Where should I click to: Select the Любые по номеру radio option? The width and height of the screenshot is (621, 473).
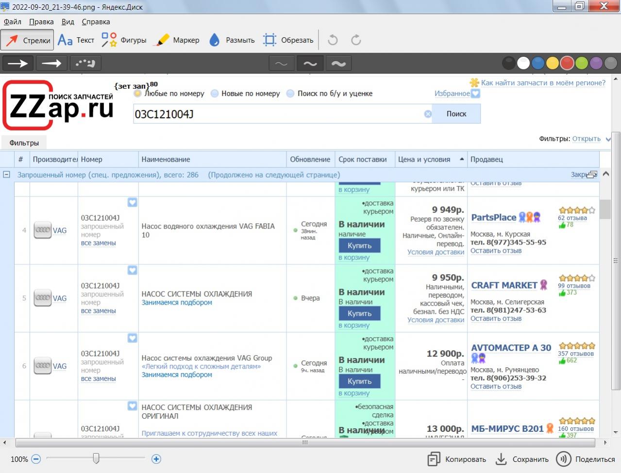pos(138,94)
